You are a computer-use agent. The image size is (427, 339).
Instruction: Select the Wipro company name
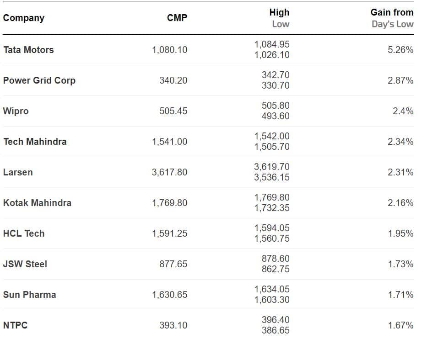(16, 111)
